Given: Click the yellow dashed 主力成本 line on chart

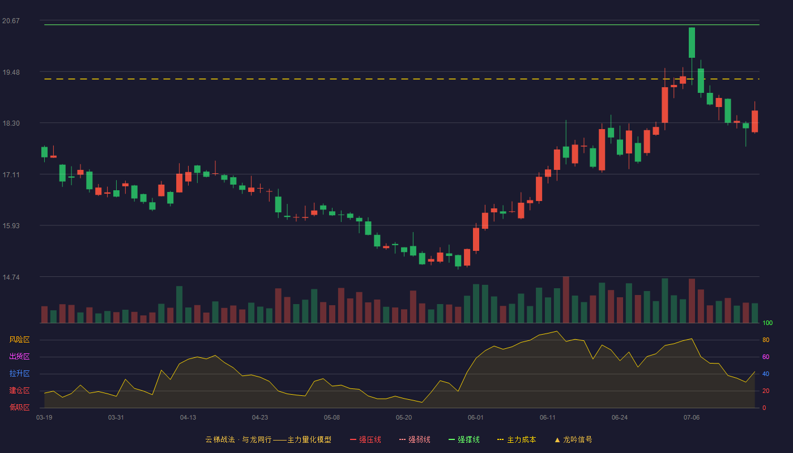Looking at the screenshot, I should (x=402, y=79).
